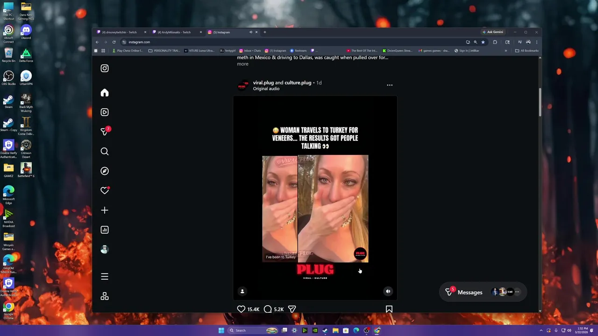Expand hidden bookmarks chevron

point(505,50)
